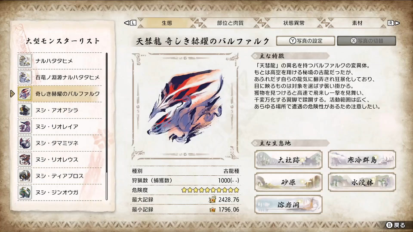Click the Valstrax artwork thumbnail
Image resolution: width=413 pixels, height=232 pixels.
tap(185, 106)
